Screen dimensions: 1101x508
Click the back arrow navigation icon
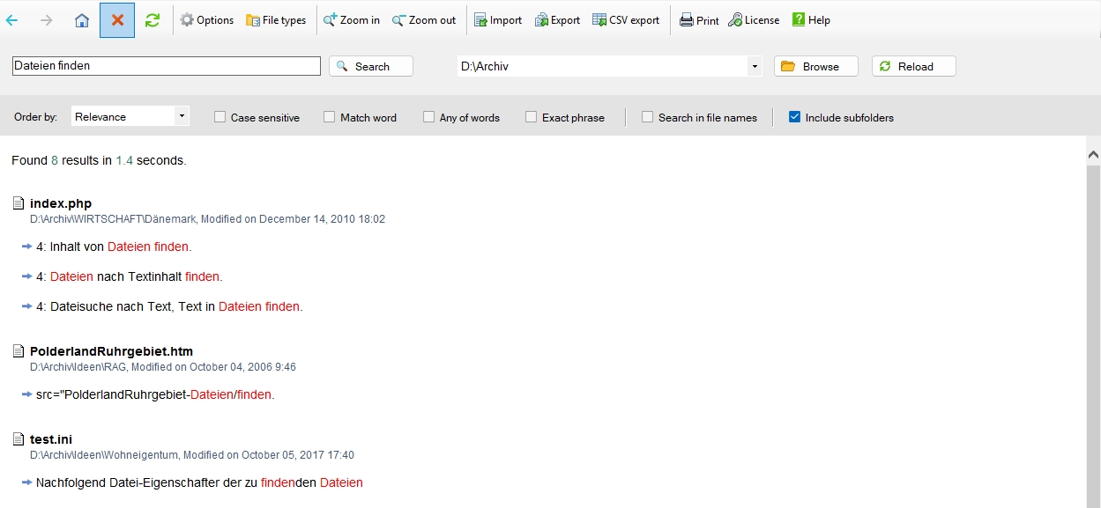pos(11,20)
